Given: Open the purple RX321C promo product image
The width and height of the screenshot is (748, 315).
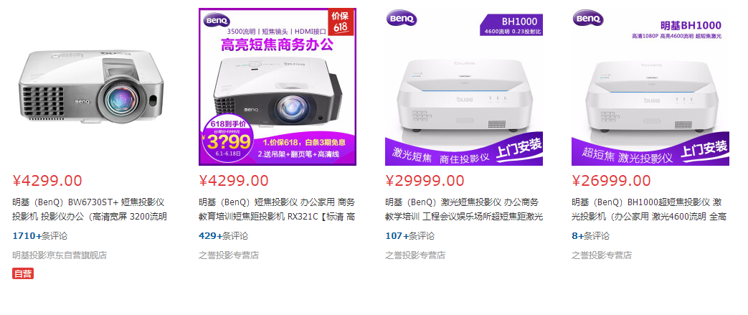Looking at the screenshot, I should 278,87.
